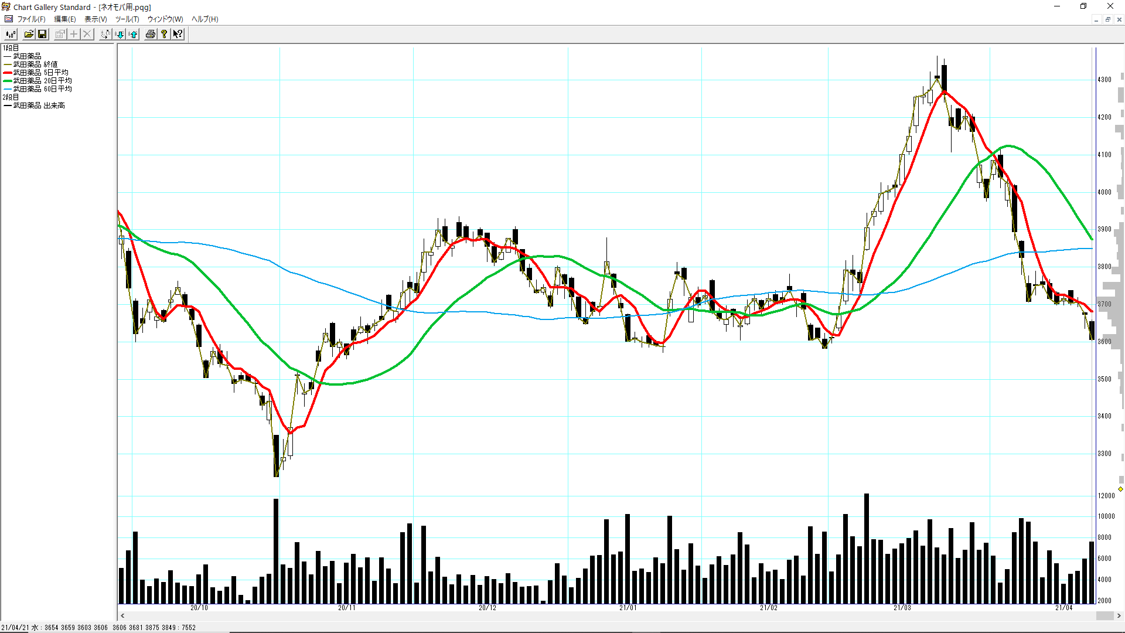Activate the context help pointer icon
The height and width of the screenshot is (633, 1125).
point(178,34)
